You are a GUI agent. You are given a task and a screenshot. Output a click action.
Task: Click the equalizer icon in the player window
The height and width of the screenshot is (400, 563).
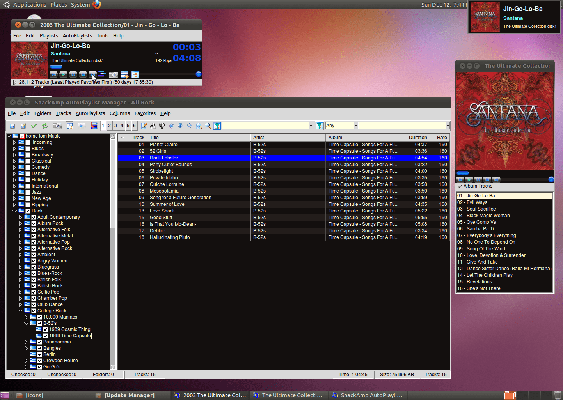(102, 74)
